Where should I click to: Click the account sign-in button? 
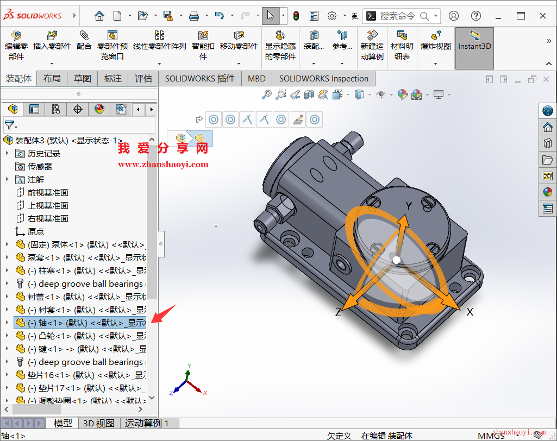coord(454,16)
